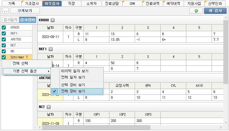The width and height of the screenshot is (229, 131).
Task: Click the plus icon beside RKF1 heading
Action: 51,49
